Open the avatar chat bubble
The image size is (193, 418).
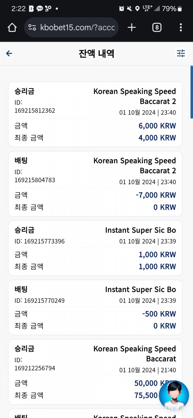pyautogui.click(x=174, y=395)
